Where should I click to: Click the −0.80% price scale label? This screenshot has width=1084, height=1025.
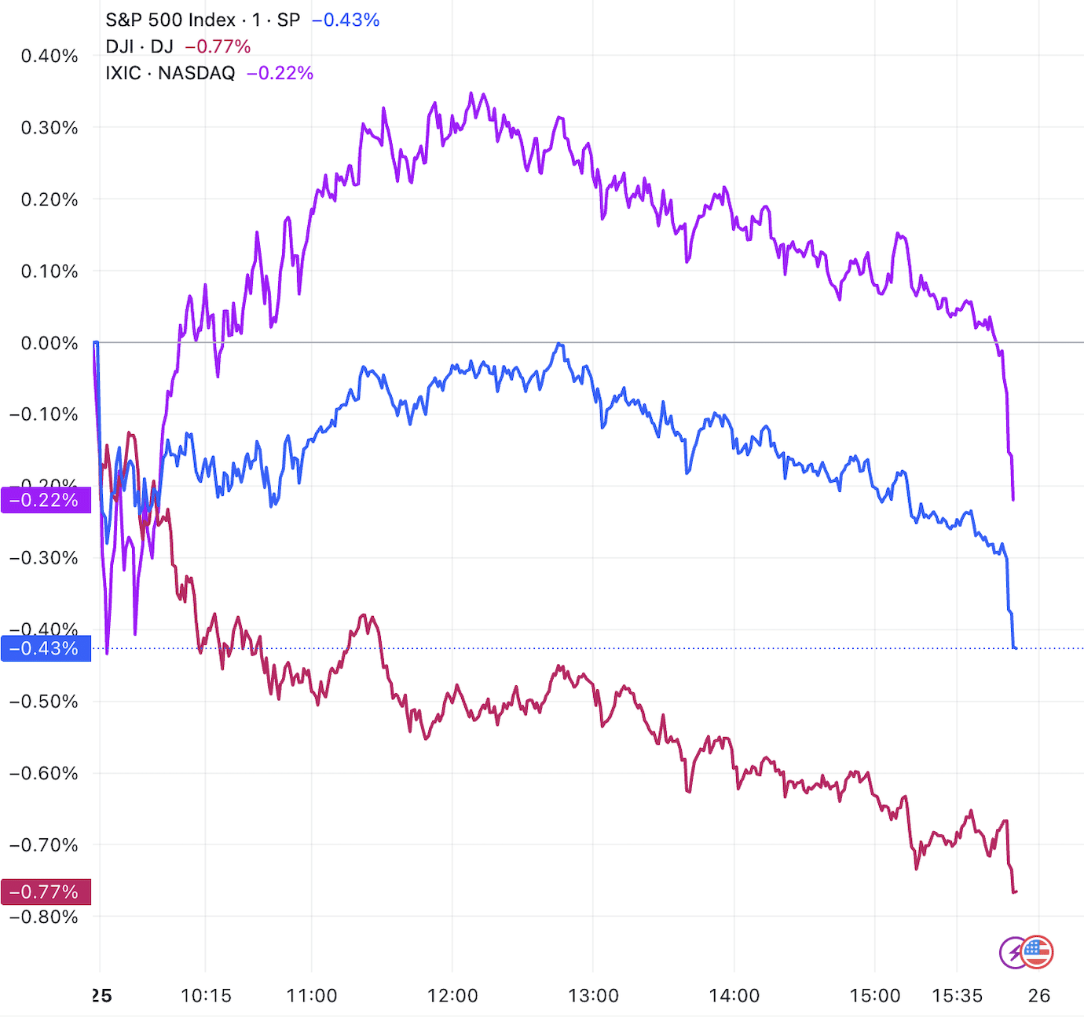(45, 917)
